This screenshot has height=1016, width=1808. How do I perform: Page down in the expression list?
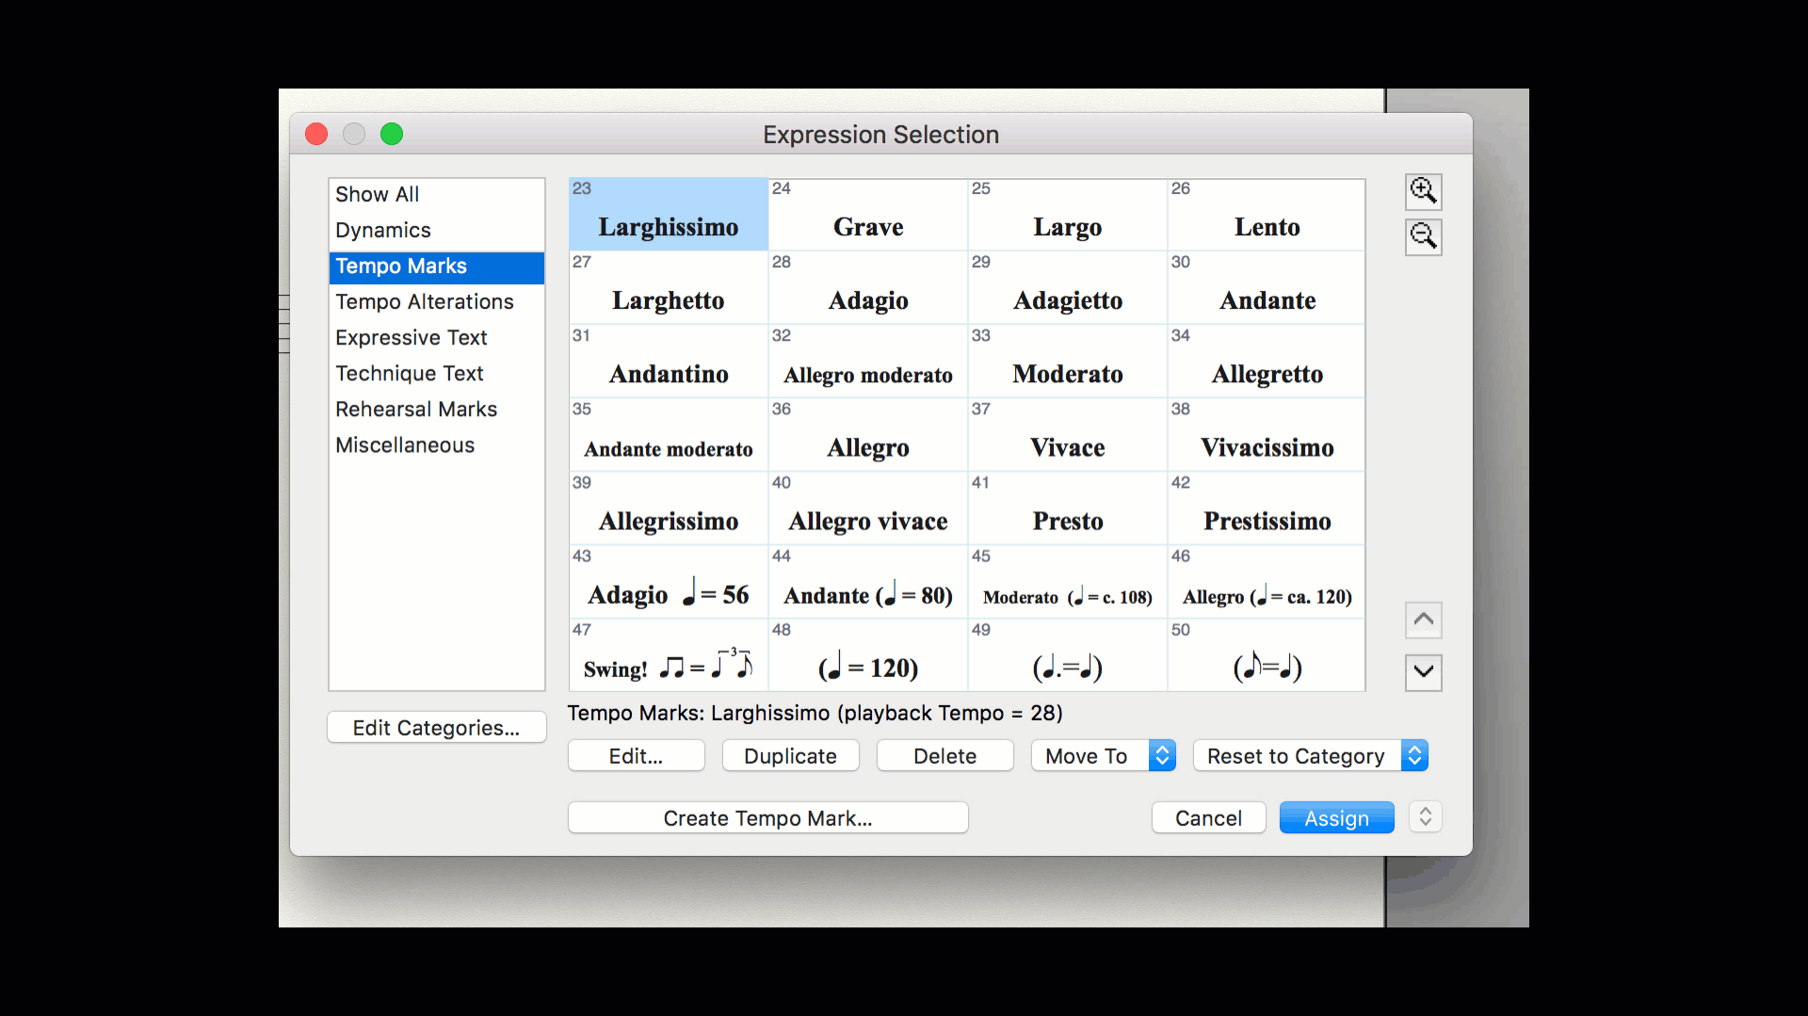[x=1423, y=672]
